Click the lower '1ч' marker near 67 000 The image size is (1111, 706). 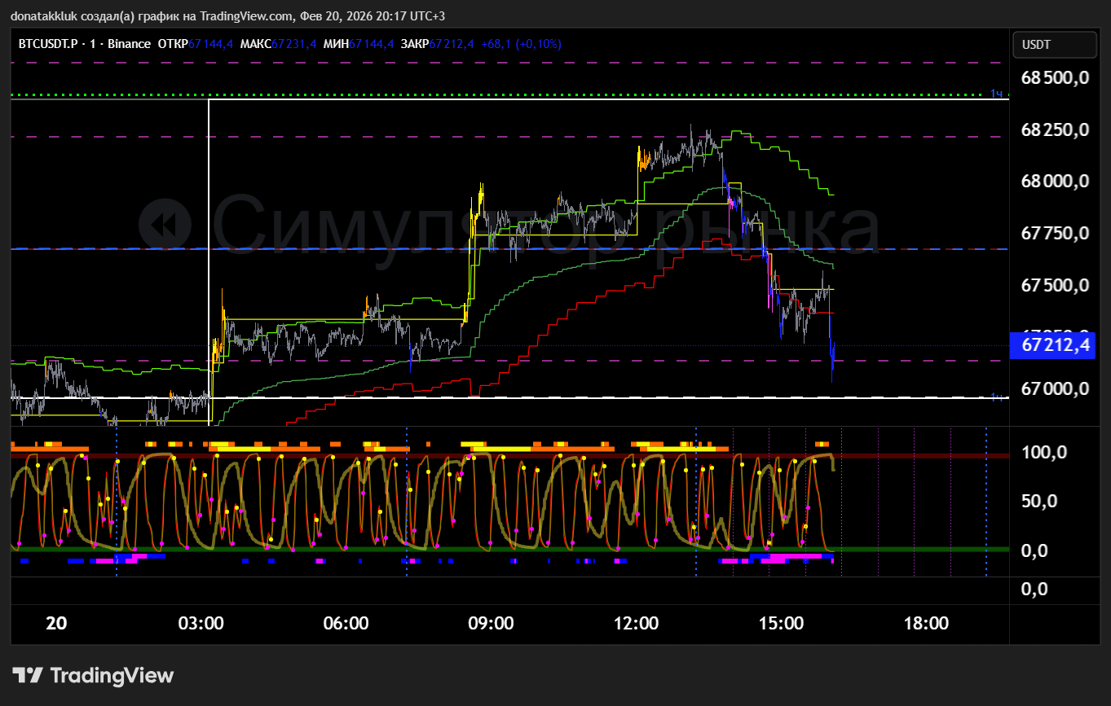coord(996,397)
